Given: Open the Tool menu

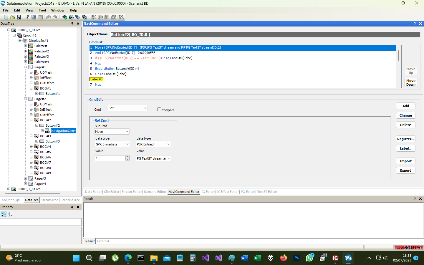Looking at the screenshot, I should pos(42,10).
